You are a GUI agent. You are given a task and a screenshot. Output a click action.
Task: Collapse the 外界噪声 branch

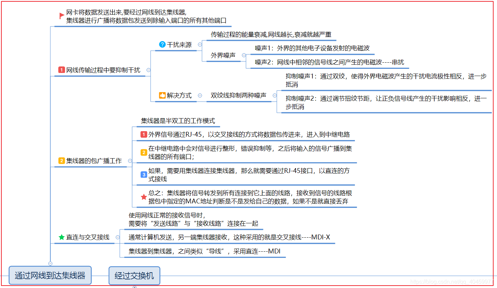pos(244,55)
